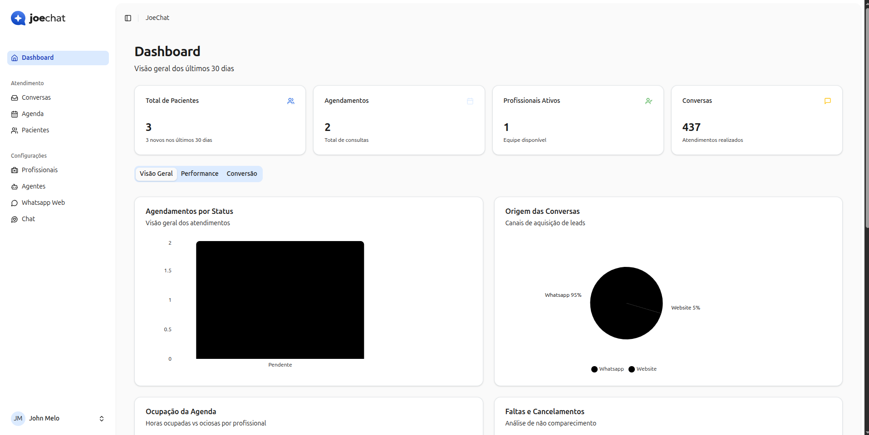Open Whatsapp Web in sidebar
Viewport: 869px width, 435px height.
pos(43,203)
